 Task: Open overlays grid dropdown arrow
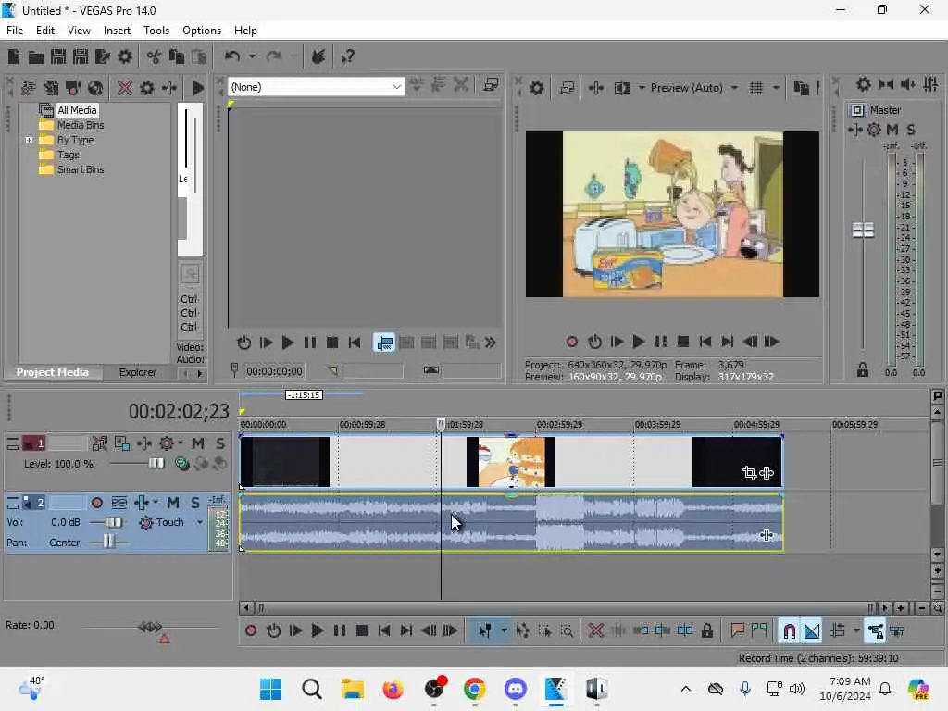click(776, 88)
